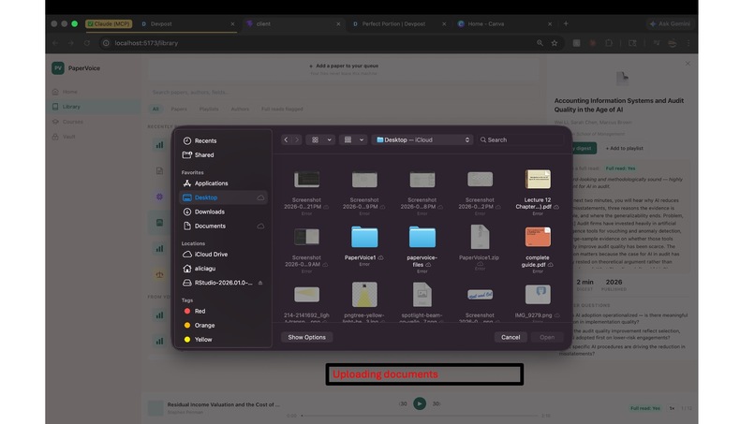Select iCloud Drive location
Viewport: 755px width, 424px height.
211,254
